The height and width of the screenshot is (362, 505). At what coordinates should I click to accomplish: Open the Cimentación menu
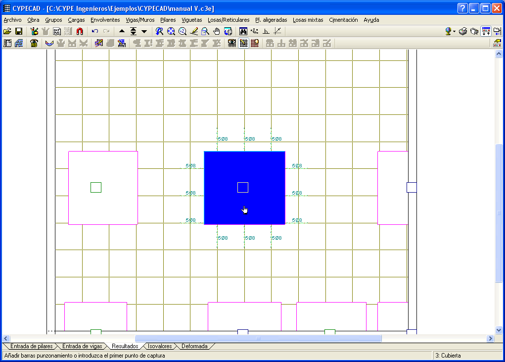[x=343, y=20]
